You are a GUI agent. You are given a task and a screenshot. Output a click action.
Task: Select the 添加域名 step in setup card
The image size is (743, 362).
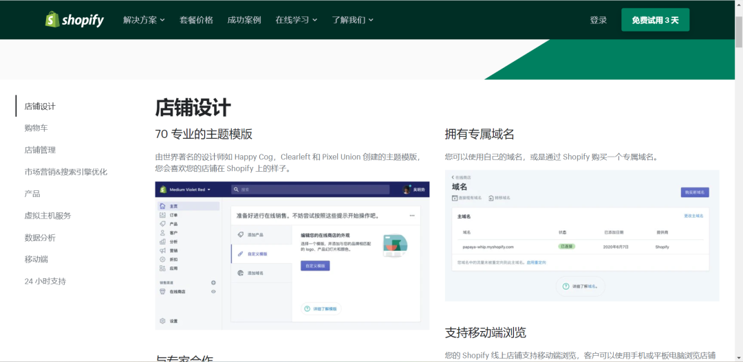point(261,273)
